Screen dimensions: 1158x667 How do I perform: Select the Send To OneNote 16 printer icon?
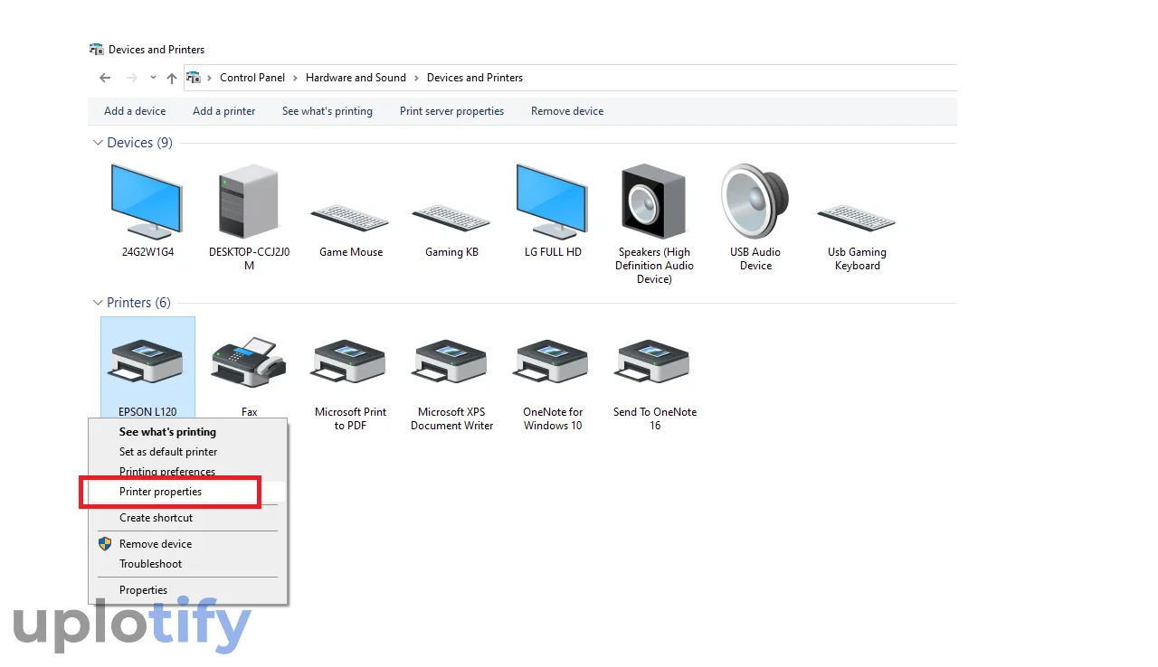(654, 362)
